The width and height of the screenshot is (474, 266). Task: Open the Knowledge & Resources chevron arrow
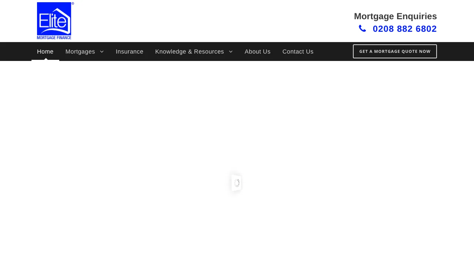[x=230, y=51]
